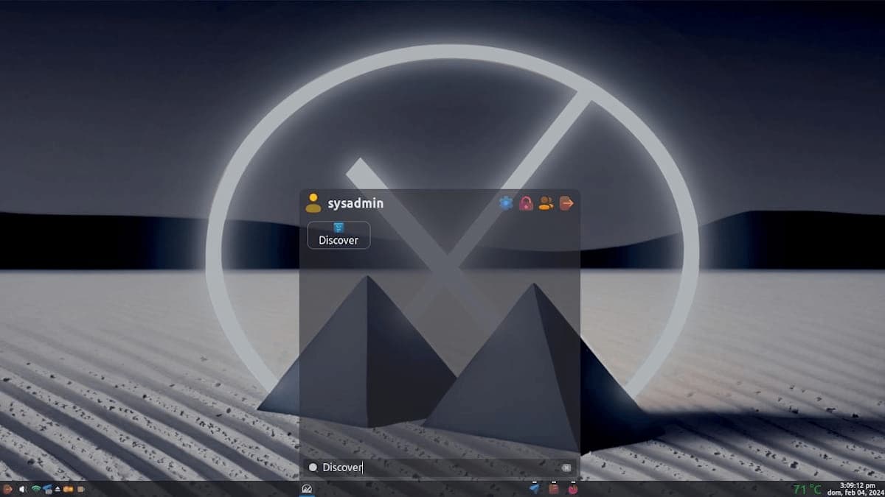Click the blue stacked-window tray icon

47,489
